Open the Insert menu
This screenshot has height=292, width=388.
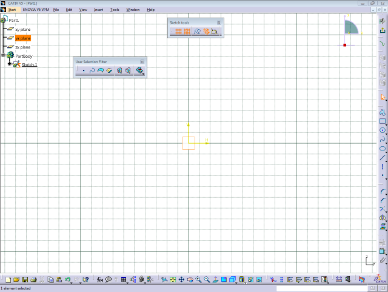(x=98, y=10)
